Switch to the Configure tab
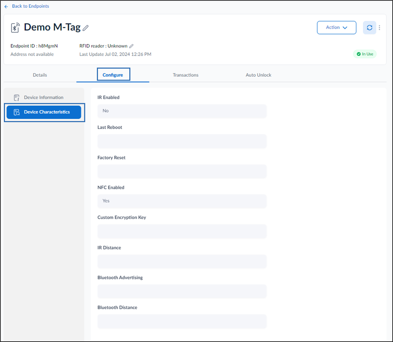 (113, 75)
